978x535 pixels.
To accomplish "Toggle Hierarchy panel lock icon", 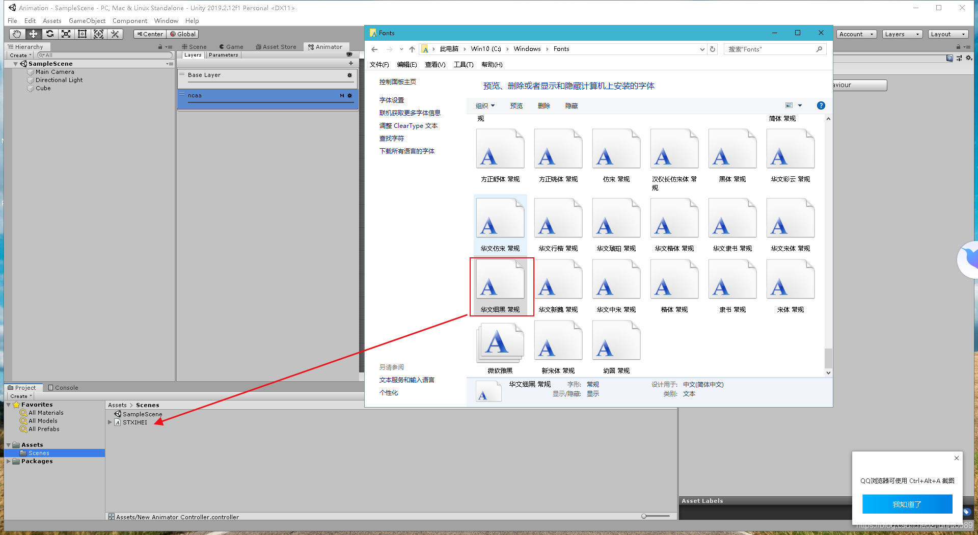I will (160, 47).
